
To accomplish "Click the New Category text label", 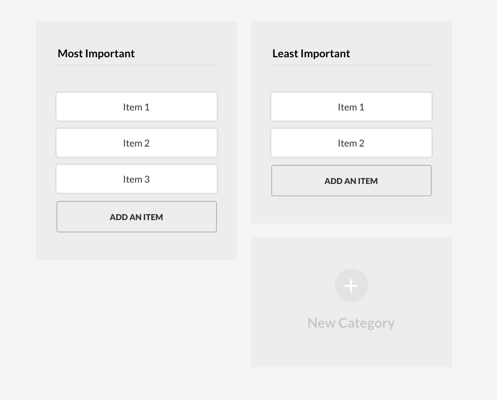I will [351, 323].
